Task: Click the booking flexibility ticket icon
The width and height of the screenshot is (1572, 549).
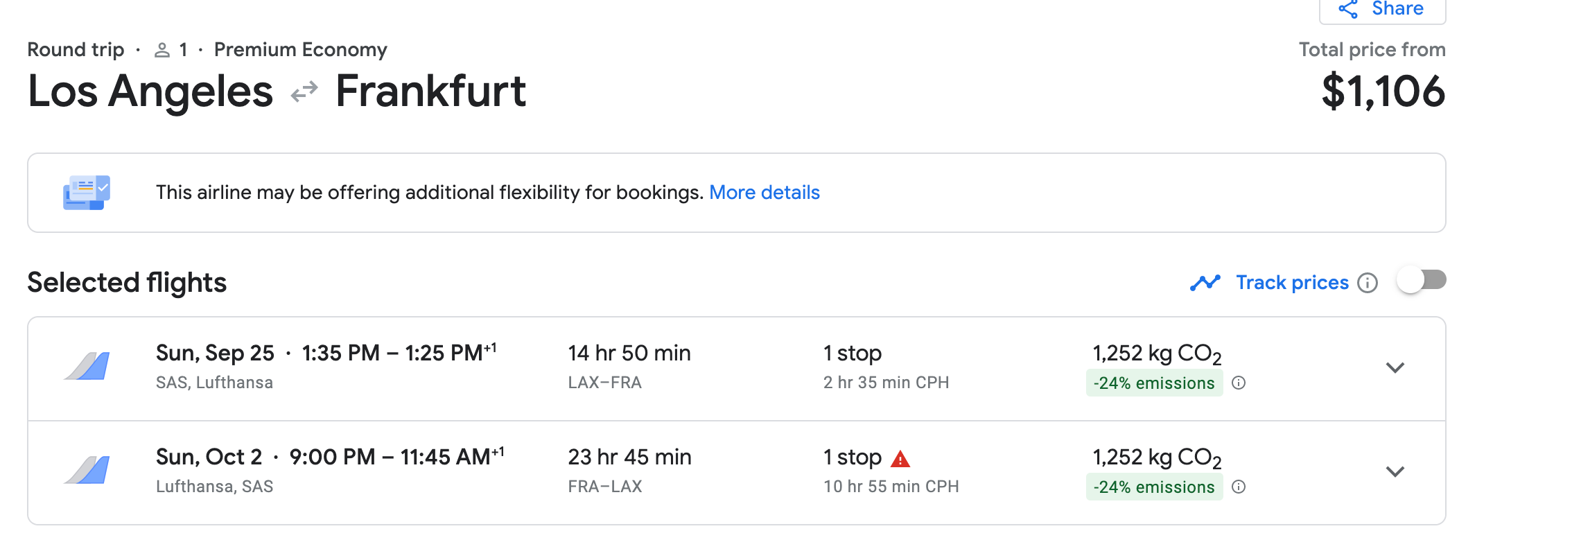Action: click(86, 192)
